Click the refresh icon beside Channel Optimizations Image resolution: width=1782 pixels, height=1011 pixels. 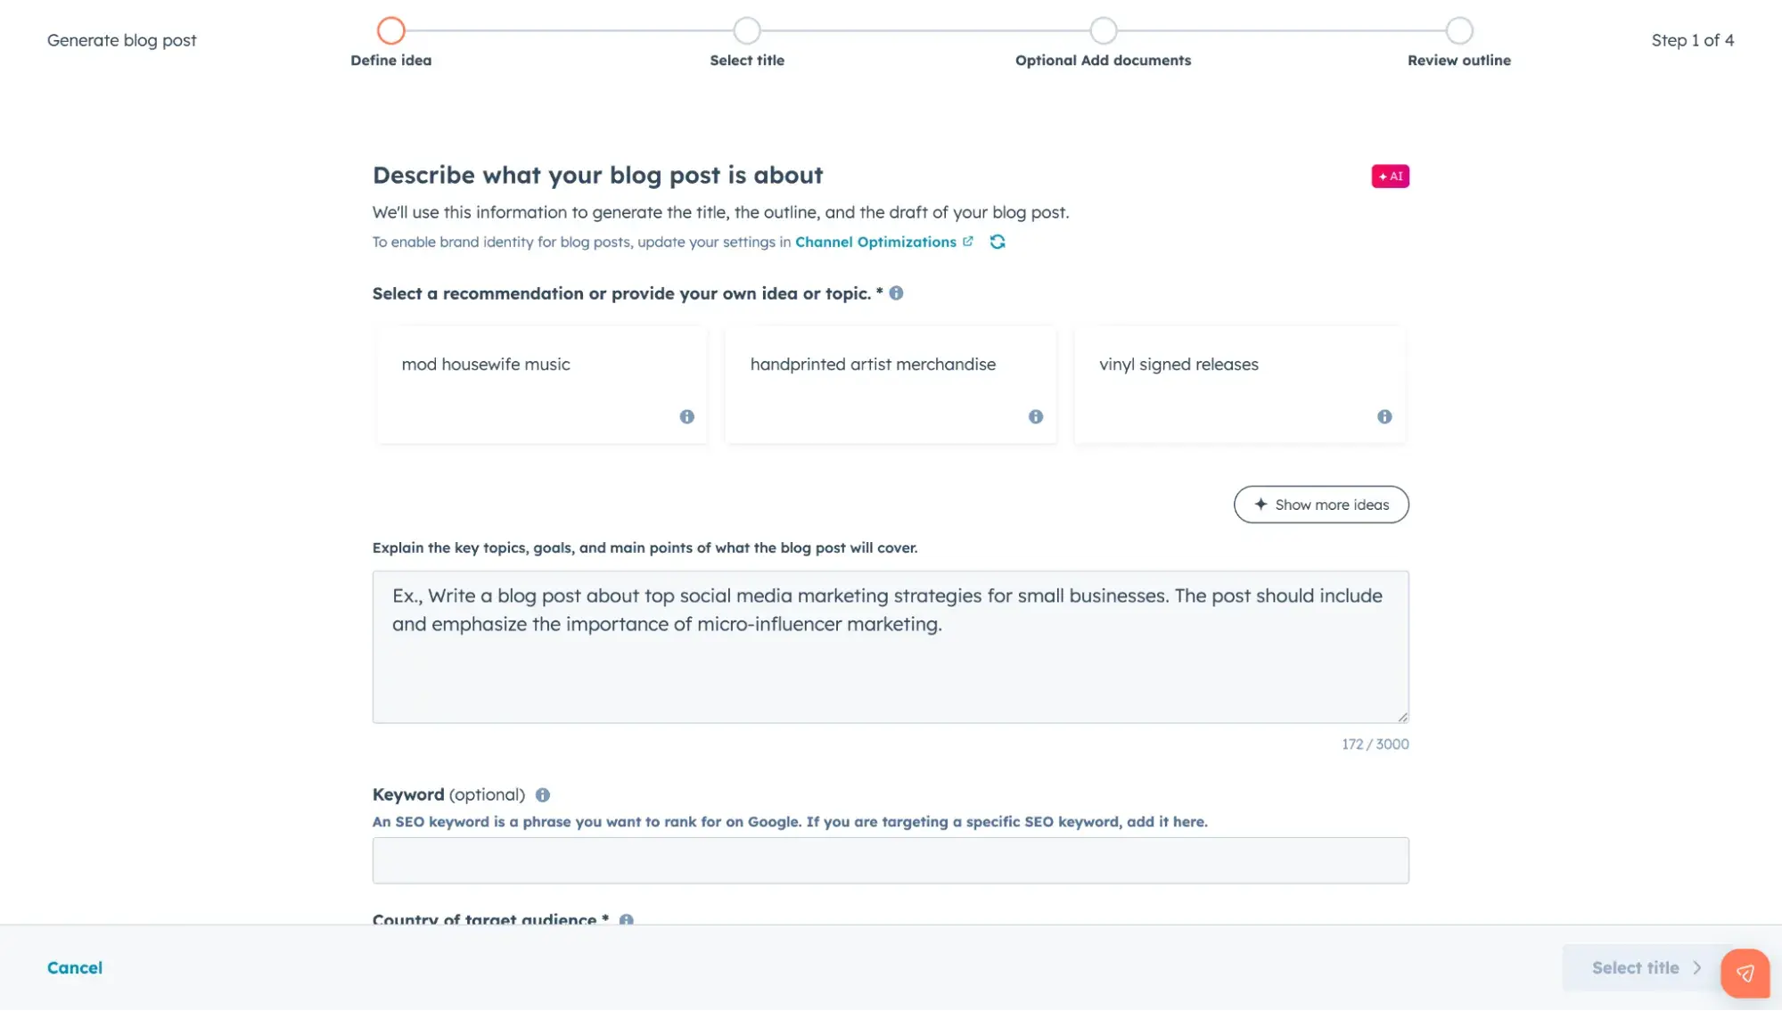998,242
